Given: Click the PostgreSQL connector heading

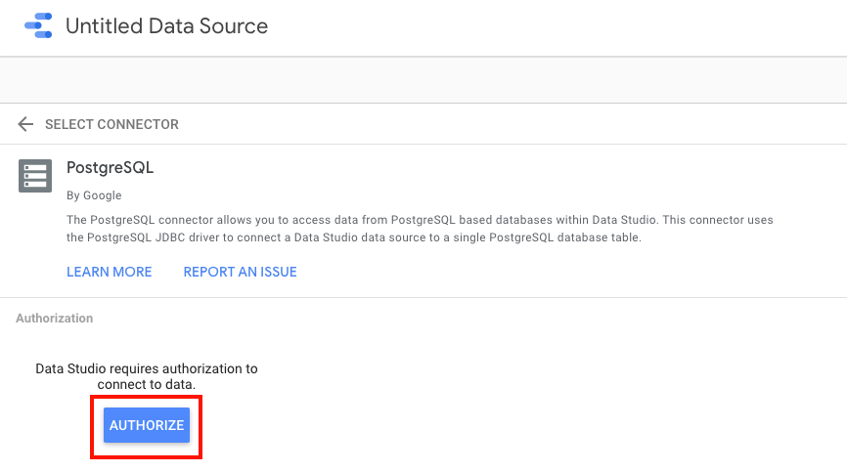Looking at the screenshot, I should (110, 167).
